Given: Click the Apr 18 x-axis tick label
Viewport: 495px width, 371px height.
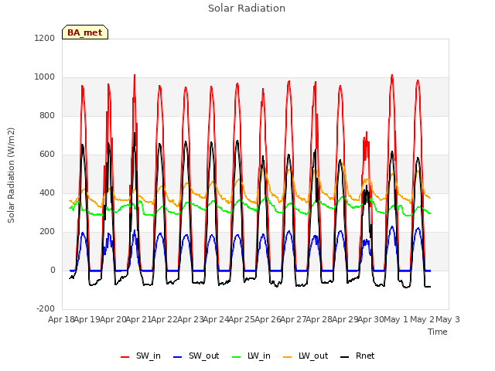Looking at the screenshot, I should pyautogui.click(x=61, y=319).
